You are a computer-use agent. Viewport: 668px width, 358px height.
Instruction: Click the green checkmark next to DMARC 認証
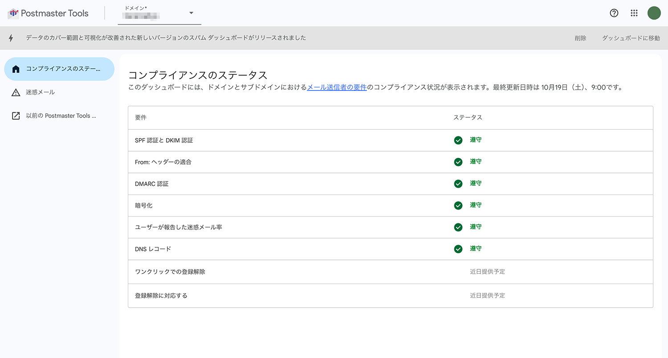458,184
